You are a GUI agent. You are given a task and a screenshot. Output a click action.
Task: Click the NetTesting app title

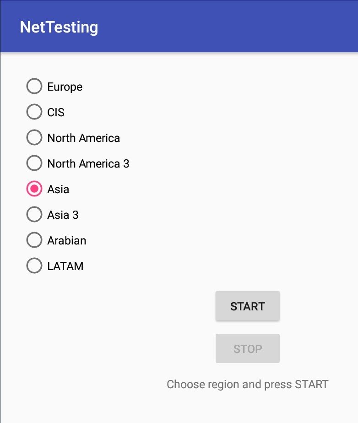pos(59,27)
